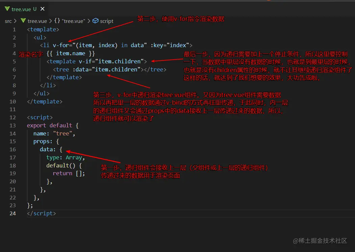
Task: Open the script breadcrumb segment
Action: point(107,21)
